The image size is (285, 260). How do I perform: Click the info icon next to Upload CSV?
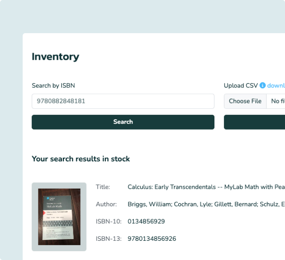[263, 86]
